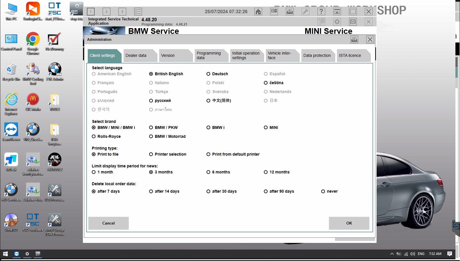The width and height of the screenshot is (460, 261).
Task: Click the ENG language indicator in the taskbar
Action: tap(421, 254)
